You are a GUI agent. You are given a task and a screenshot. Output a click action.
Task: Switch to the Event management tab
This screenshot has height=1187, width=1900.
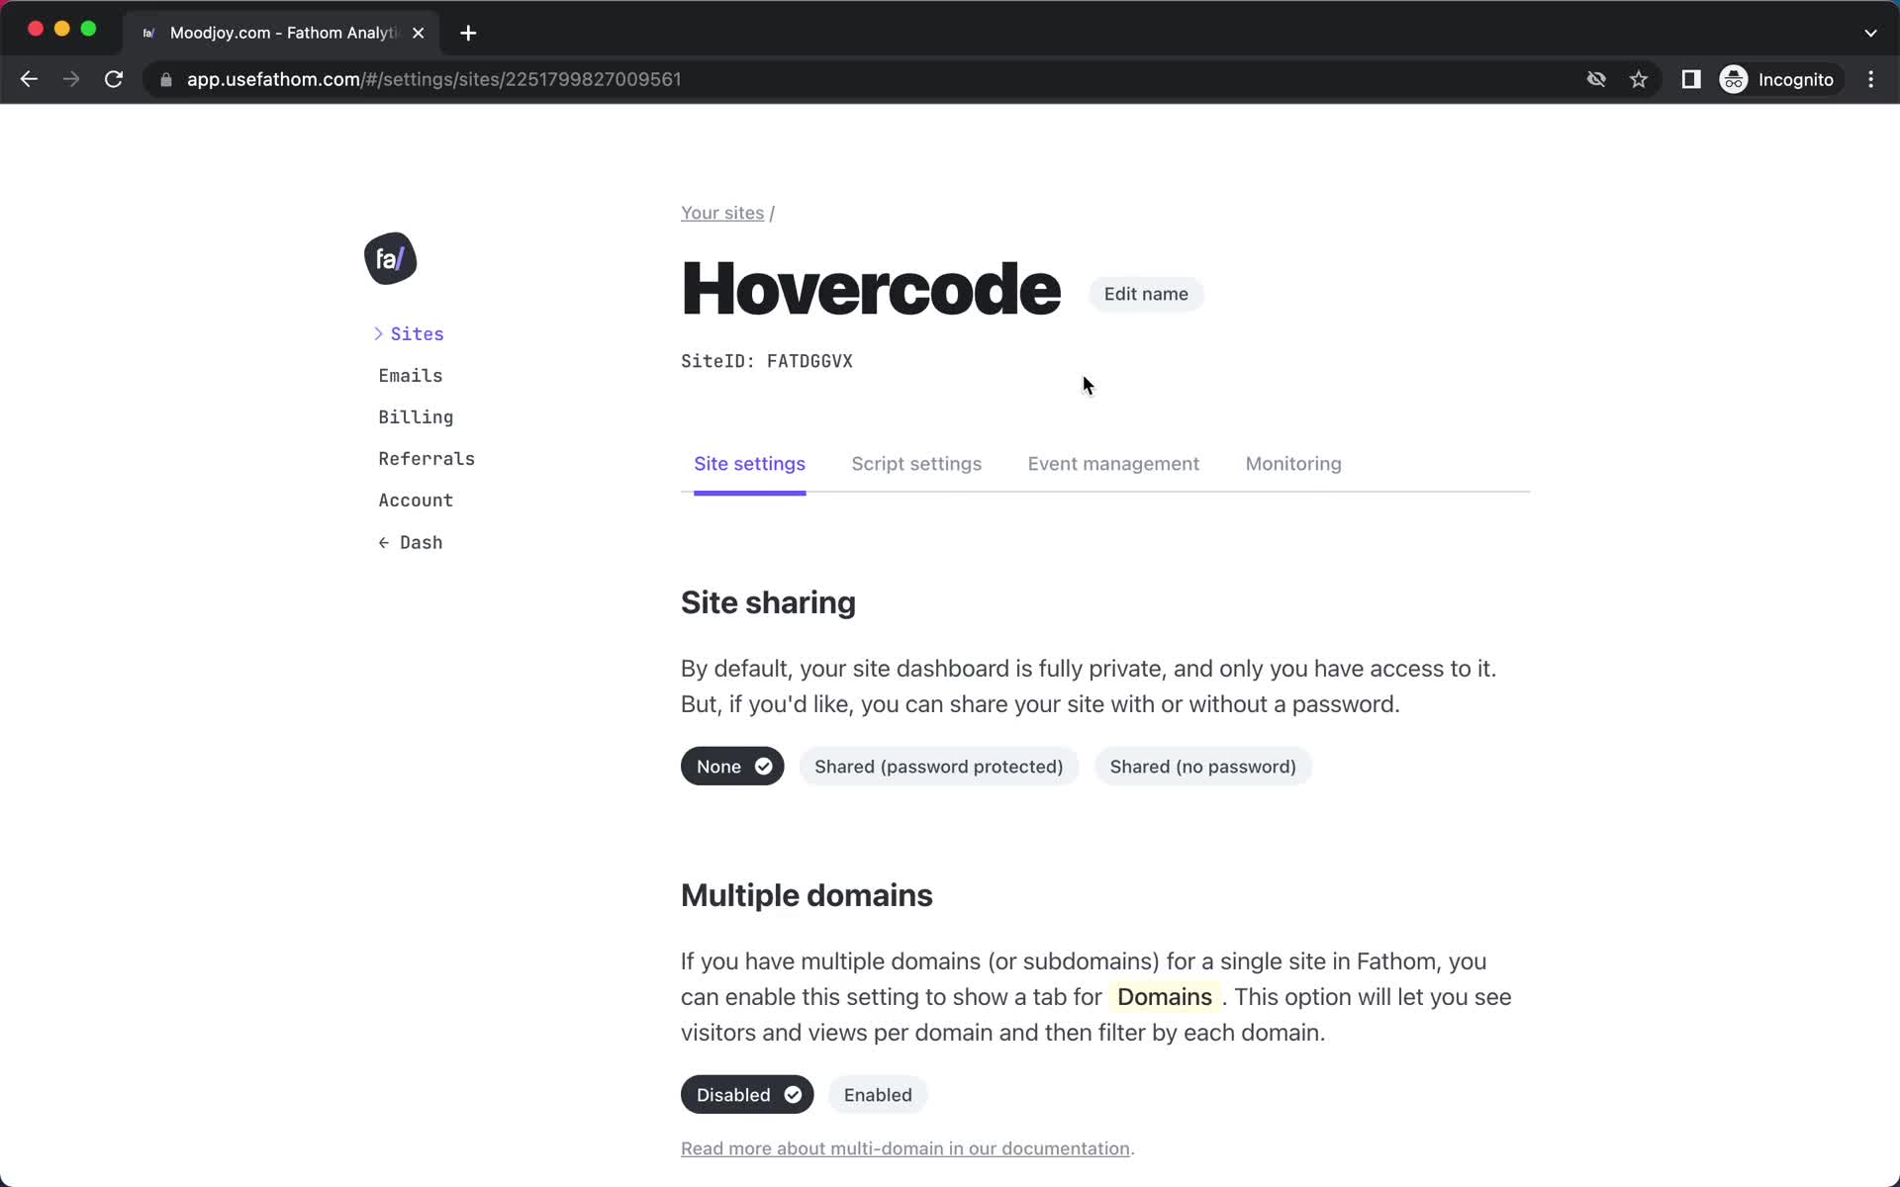pos(1113,464)
